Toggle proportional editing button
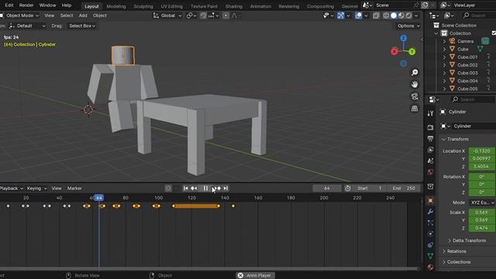The image size is (496, 279). click(x=226, y=15)
